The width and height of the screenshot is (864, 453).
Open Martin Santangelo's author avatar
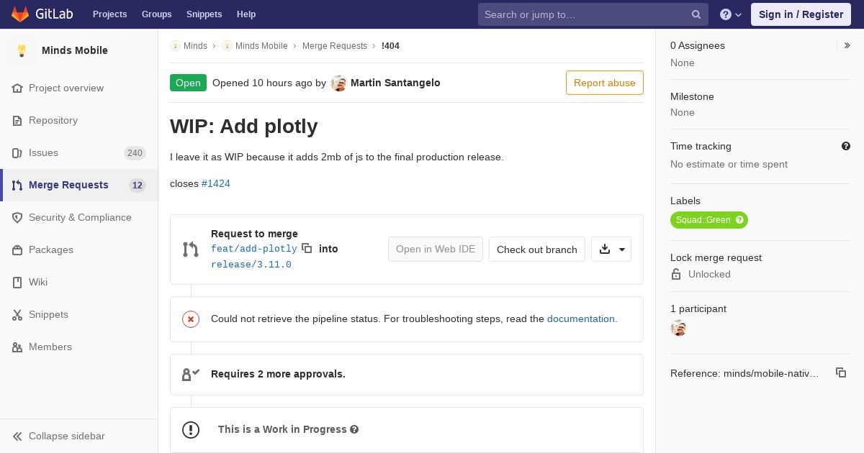click(339, 83)
